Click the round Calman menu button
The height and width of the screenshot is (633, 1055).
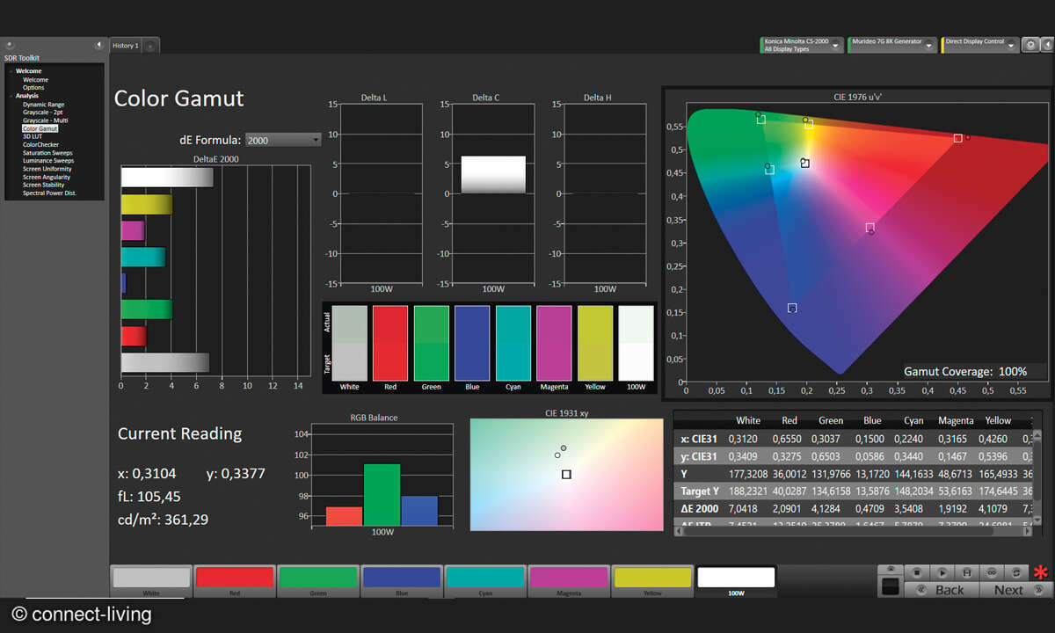click(x=10, y=45)
